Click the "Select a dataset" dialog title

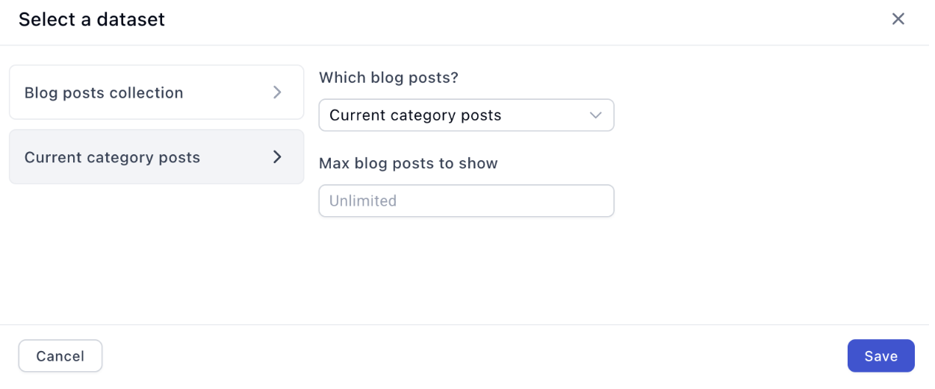[x=92, y=19]
